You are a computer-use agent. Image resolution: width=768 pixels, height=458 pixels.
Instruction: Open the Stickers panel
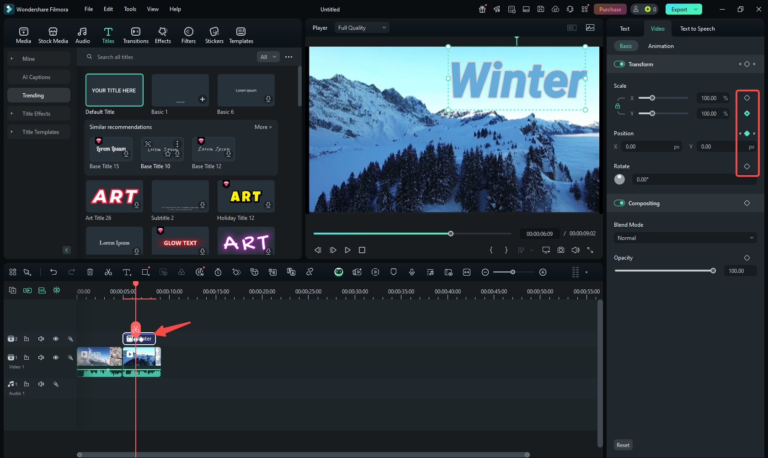tap(214, 34)
